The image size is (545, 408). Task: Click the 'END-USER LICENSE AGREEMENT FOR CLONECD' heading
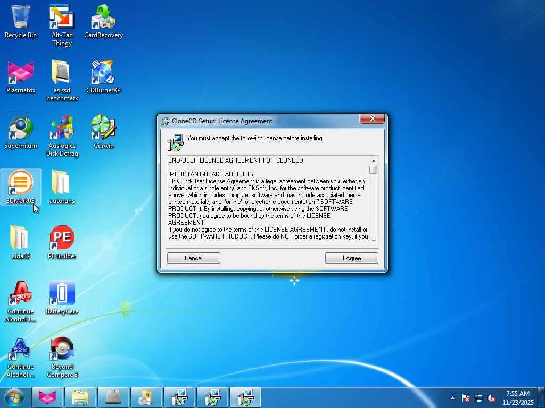click(x=236, y=160)
